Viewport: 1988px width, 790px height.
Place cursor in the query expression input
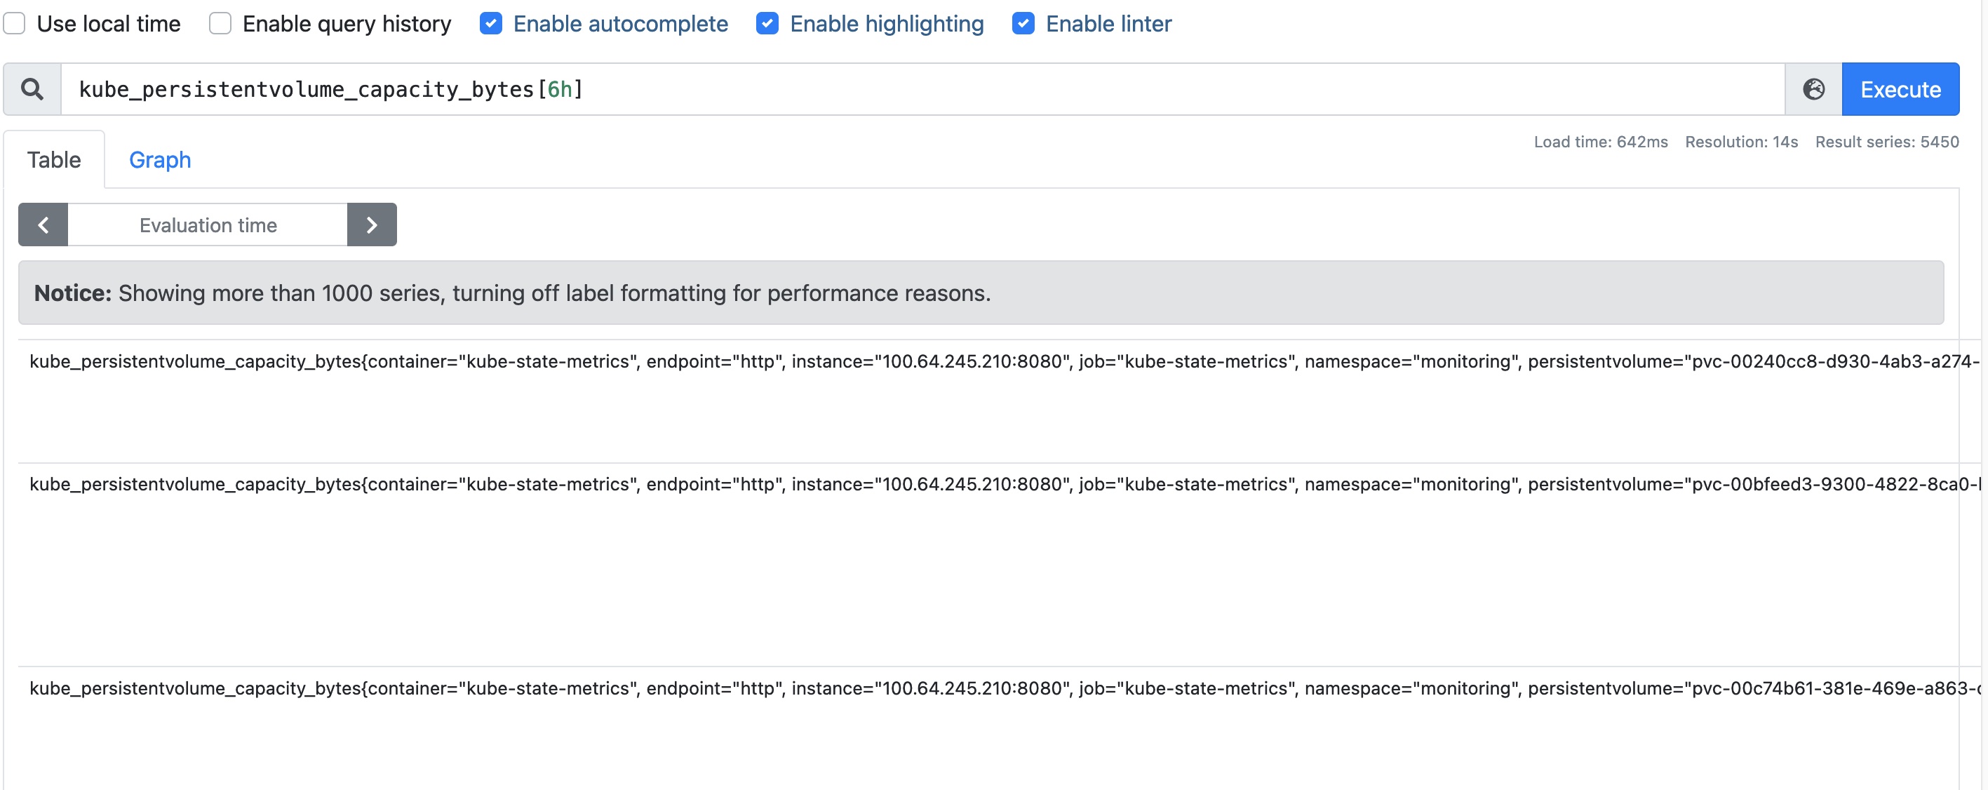[926, 88]
